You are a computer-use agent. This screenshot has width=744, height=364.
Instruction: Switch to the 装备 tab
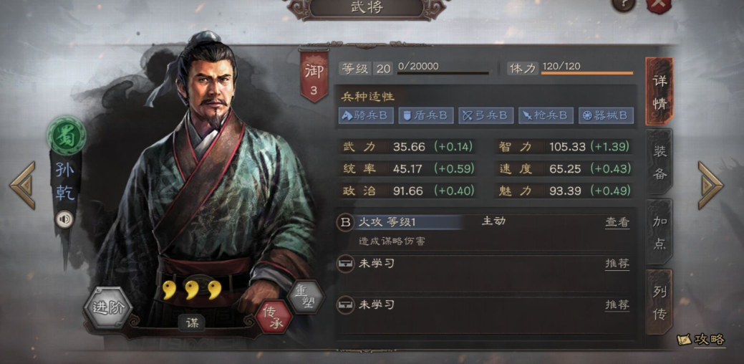click(x=660, y=162)
